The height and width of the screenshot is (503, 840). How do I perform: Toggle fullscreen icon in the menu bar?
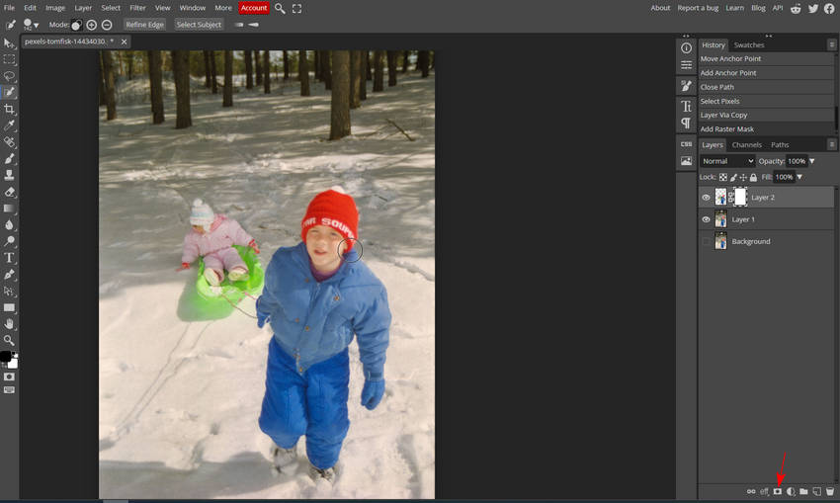tap(296, 8)
